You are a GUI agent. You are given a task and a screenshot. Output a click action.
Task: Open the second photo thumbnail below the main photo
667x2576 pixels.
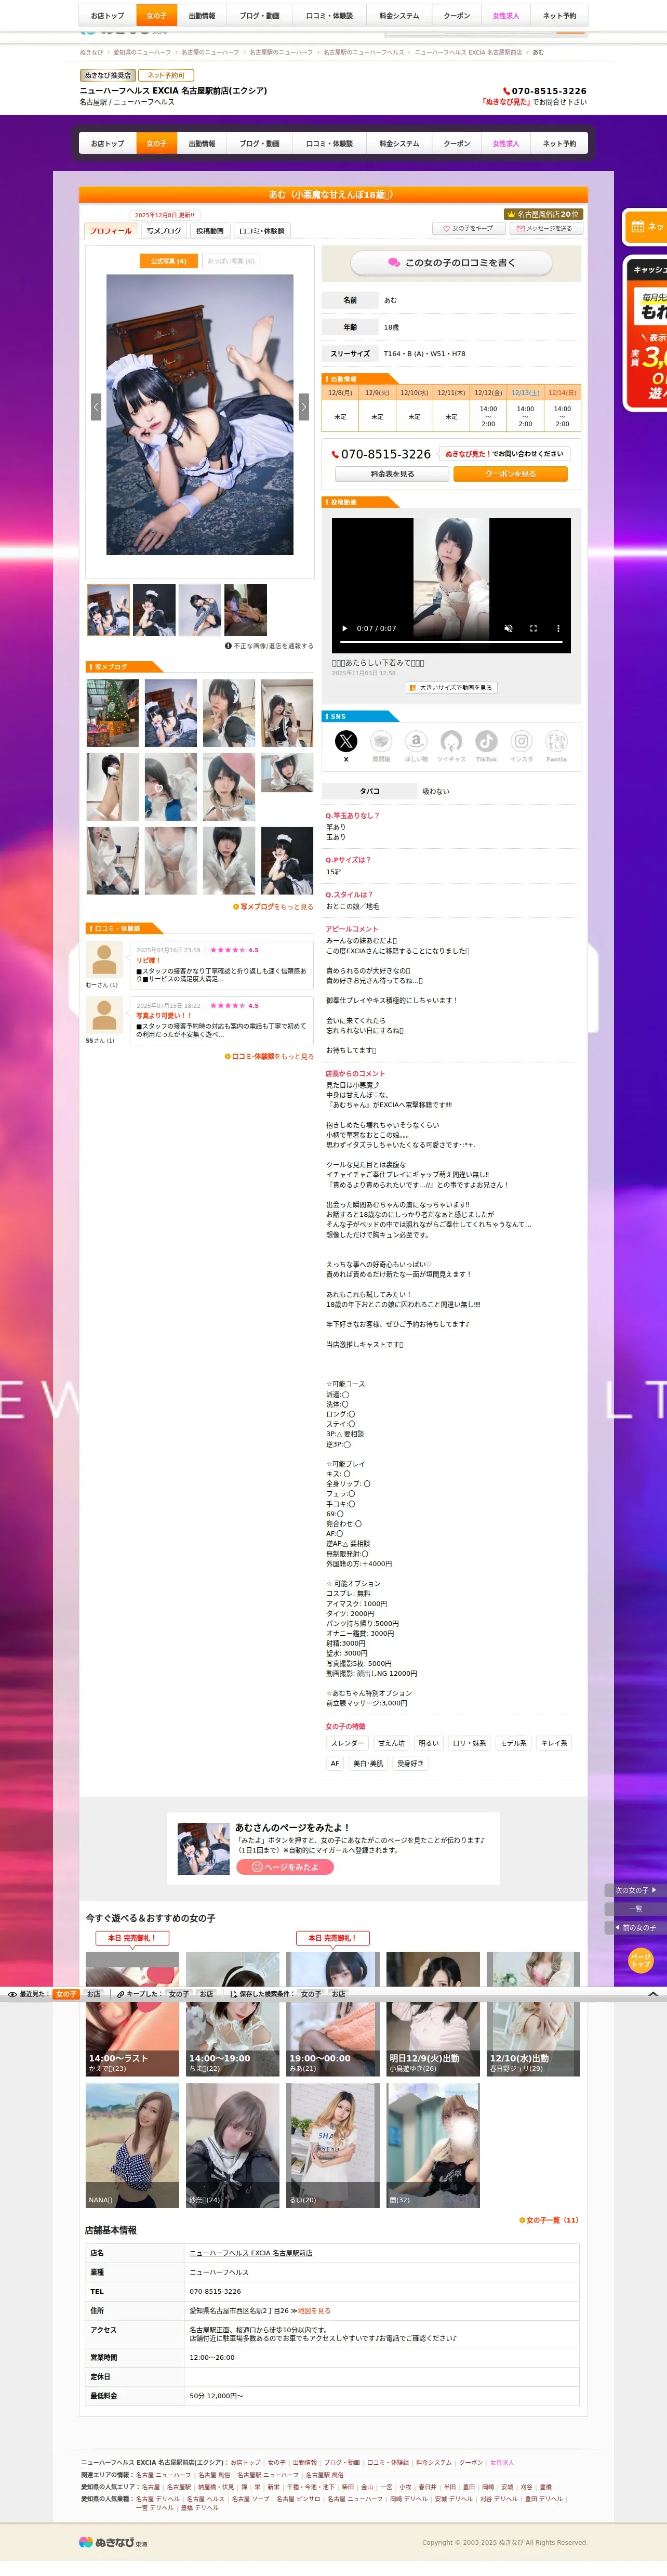coord(154,610)
